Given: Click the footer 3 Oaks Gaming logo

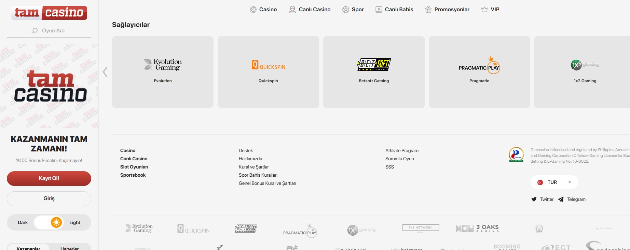Looking at the screenshot, I should [477, 228].
